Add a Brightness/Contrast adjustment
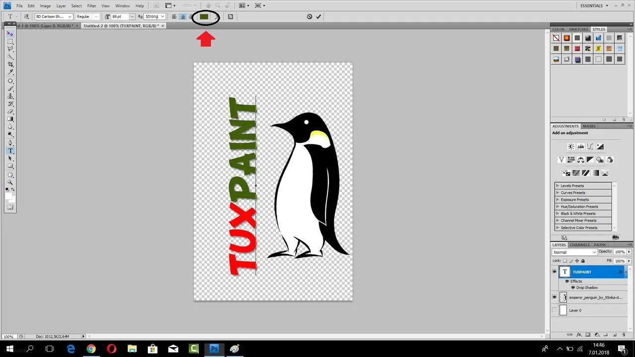Viewport: 635px width, 357px height. [571, 147]
